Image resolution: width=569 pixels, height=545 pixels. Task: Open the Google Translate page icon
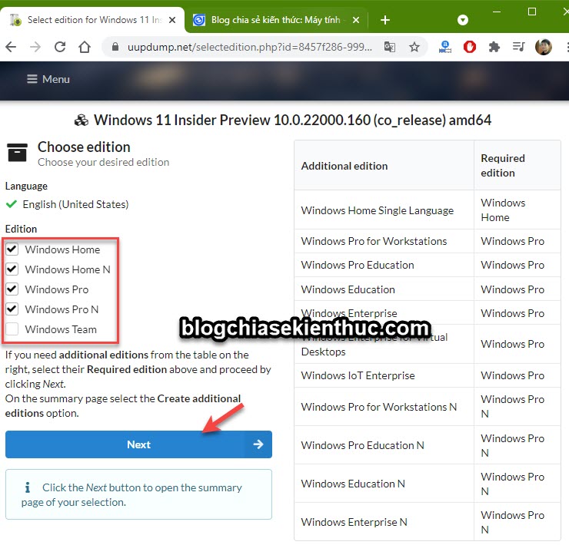click(389, 47)
